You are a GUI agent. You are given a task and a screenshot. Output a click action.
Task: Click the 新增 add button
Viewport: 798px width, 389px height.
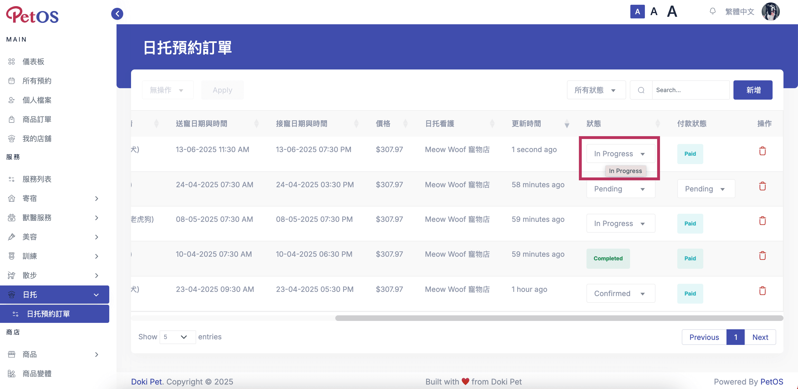753,90
